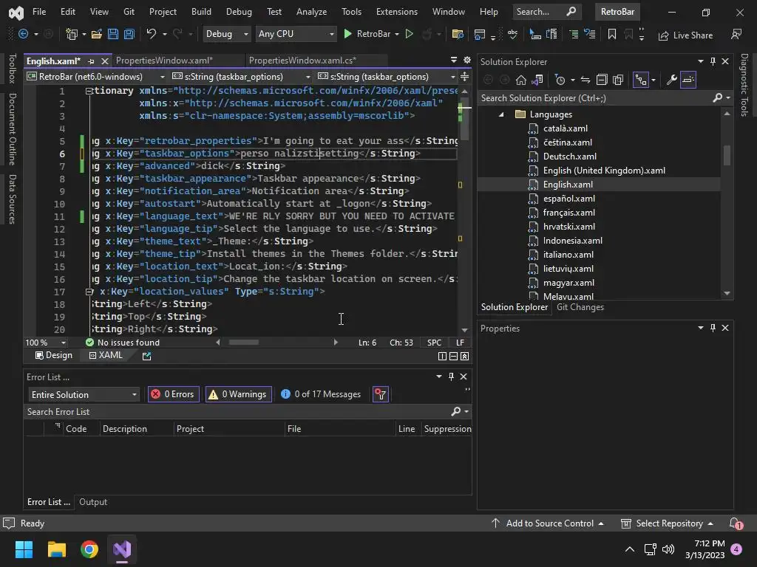
Task: Open the RetroBar (net6.0-windows) project dropdown
Action: (x=95, y=77)
